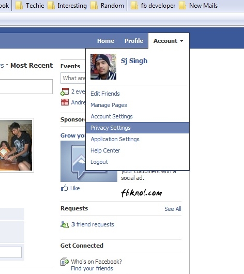The height and width of the screenshot is (274, 244).
Task: Open Manage Pages menu entry
Action: [x=109, y=105]
